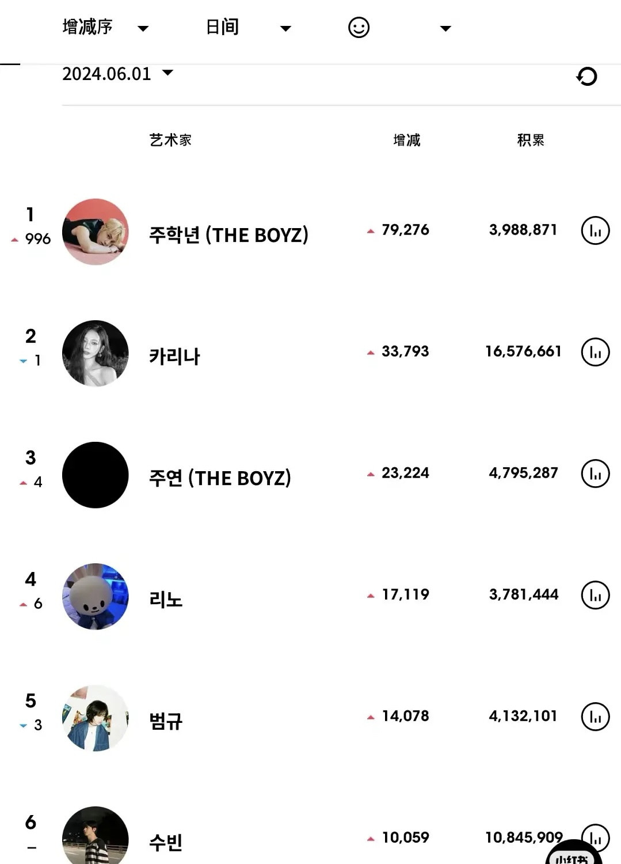Open chart icon for 수빈
This screenshot has width=621, height=864.
pos(595,837)
